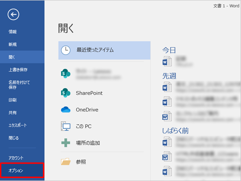Click the この PC computer icon
Viewport: 241px width, 181px height.
tap(66, 126)
